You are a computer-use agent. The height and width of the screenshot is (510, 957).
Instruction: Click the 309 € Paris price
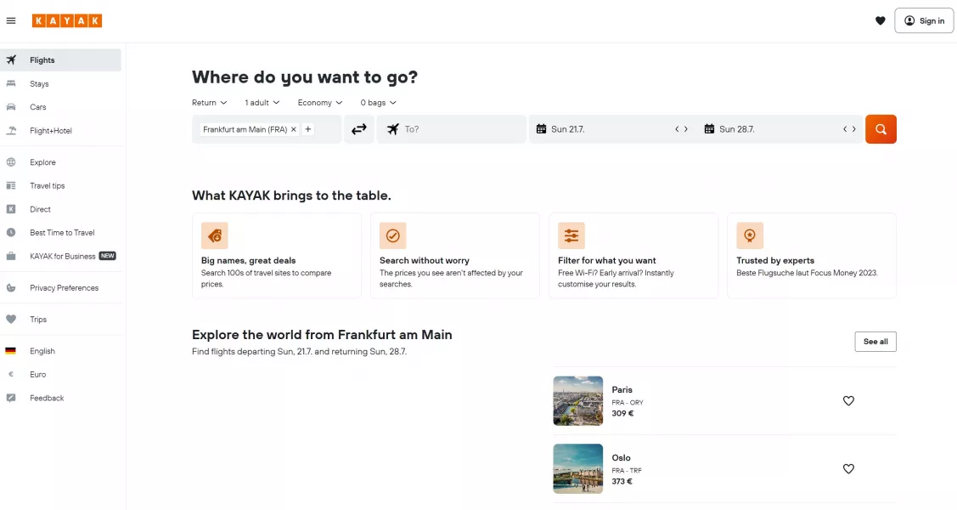[622, 413]
